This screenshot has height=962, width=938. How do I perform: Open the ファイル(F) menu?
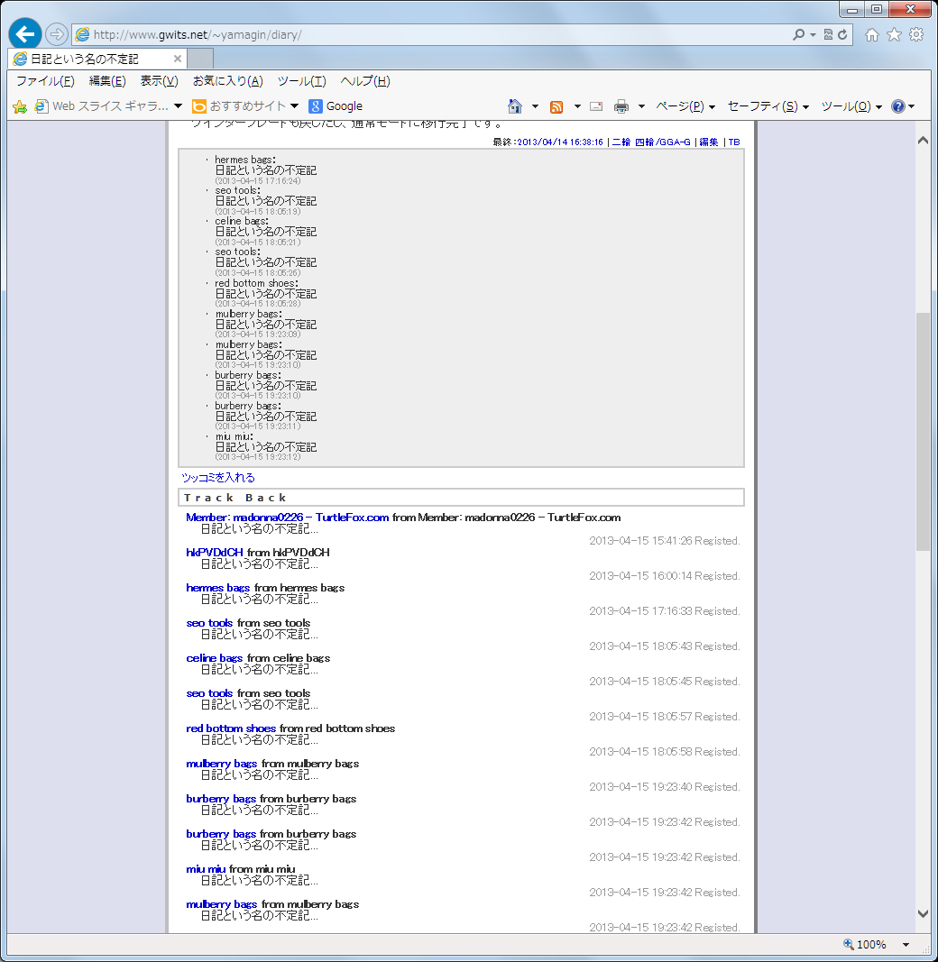point(45,81)
